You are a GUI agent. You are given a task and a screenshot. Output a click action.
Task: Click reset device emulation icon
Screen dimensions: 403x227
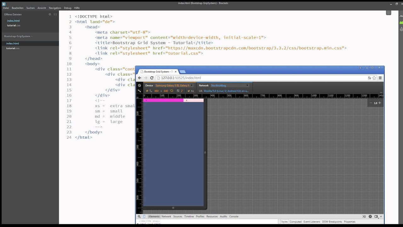click(x=139, y=85)
